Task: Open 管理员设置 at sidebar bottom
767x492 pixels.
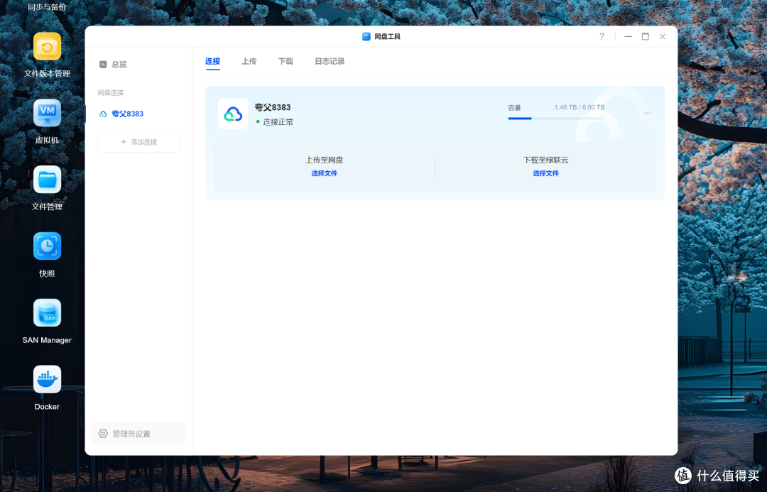Action: coord(138,434)
